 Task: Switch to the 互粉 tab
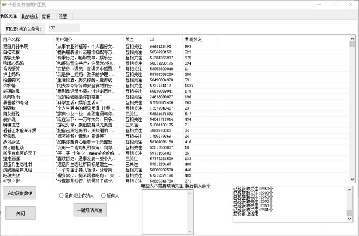click(x=47, y=17)
